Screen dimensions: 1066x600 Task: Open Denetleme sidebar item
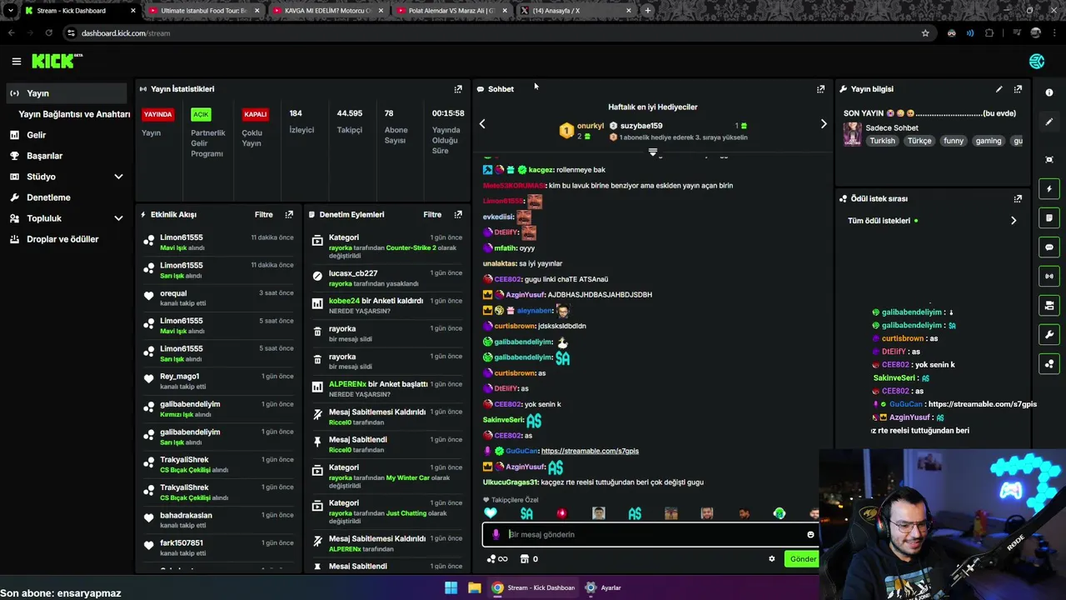(67, 197)
